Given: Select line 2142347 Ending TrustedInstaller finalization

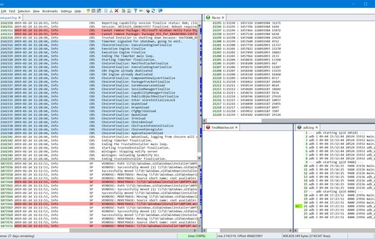Looking at the screenshot, I should [99, 159].
